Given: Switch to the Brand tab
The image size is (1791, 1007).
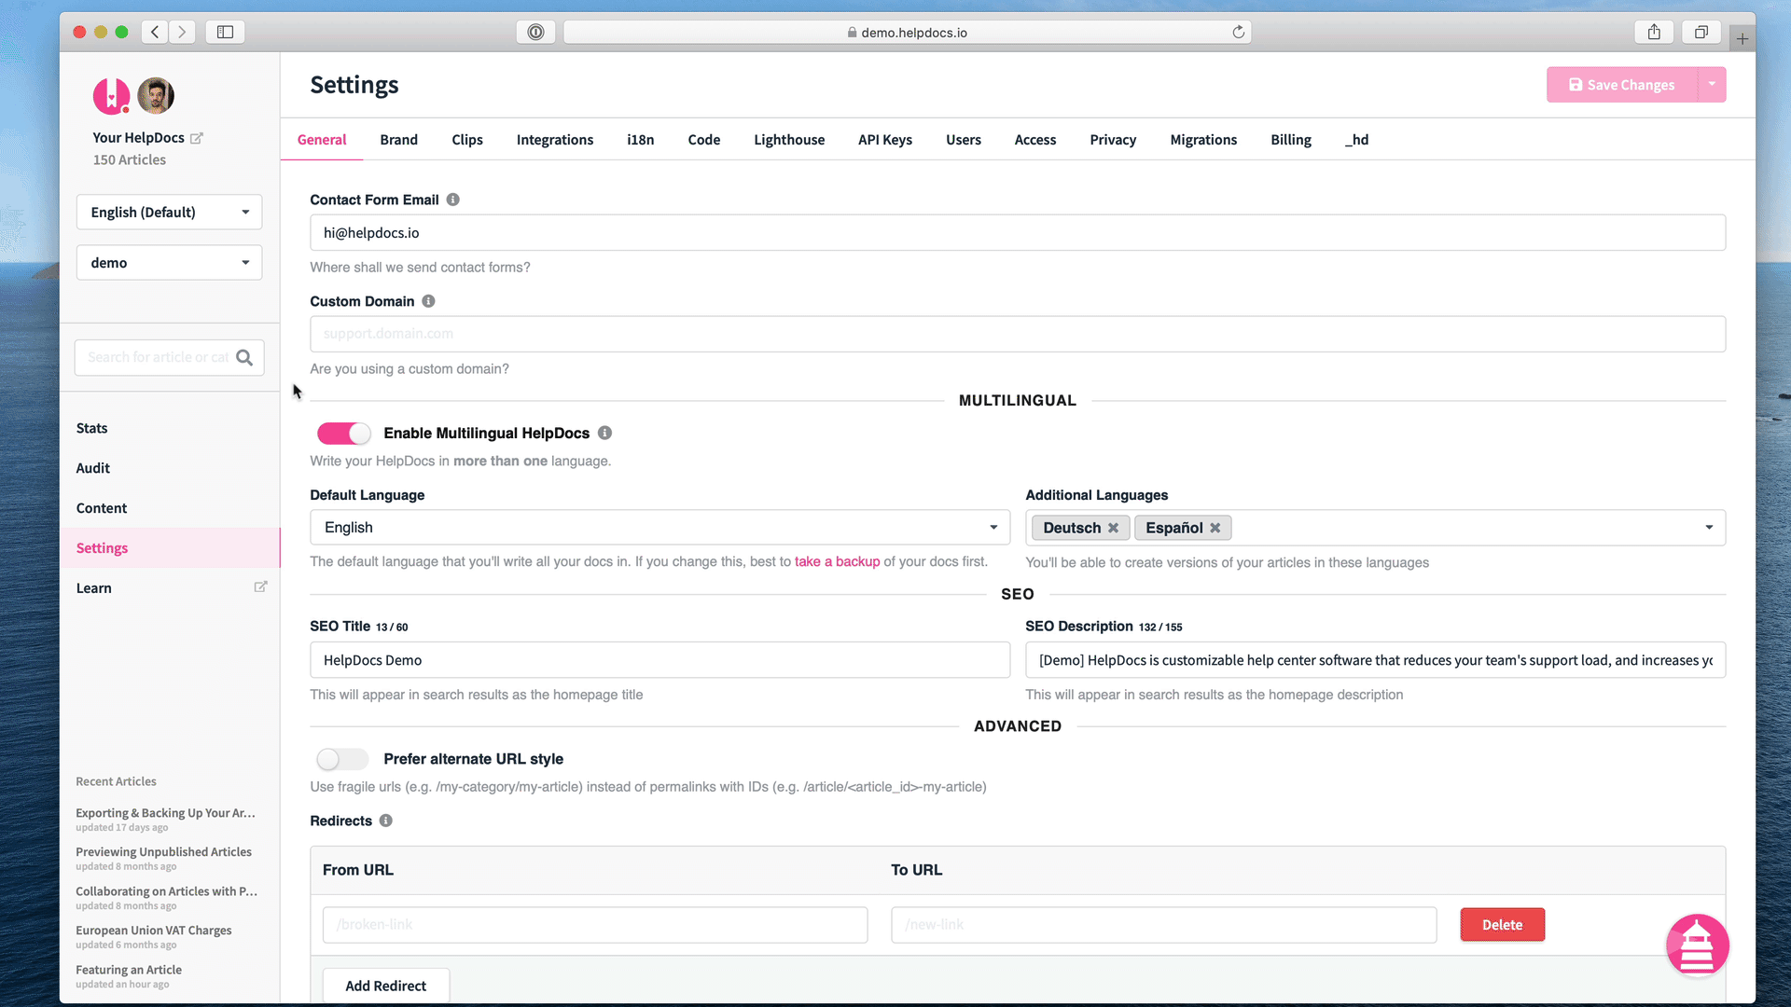Looking at the screenshot, I should [398, 140].
